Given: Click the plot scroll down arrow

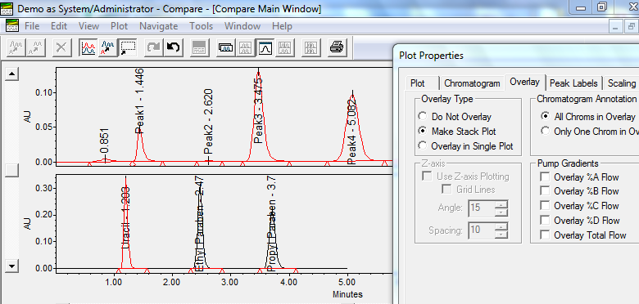Looking at the screenshot, I should [x=11, y=266].
